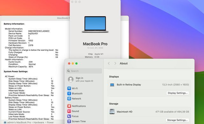This screenshot has width=204, height=124.
Task: Go back with the left chevron
Action: tap(109, 63)
